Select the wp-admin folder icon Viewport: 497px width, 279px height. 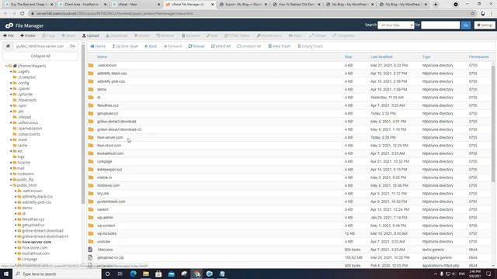point(91,218)
